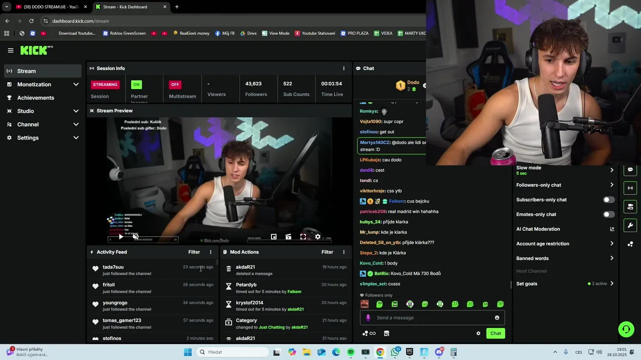The height and width of the screenshot is (360, 641).
Task: Click the Activity Feed scrollbar
Action: [217, 261]
